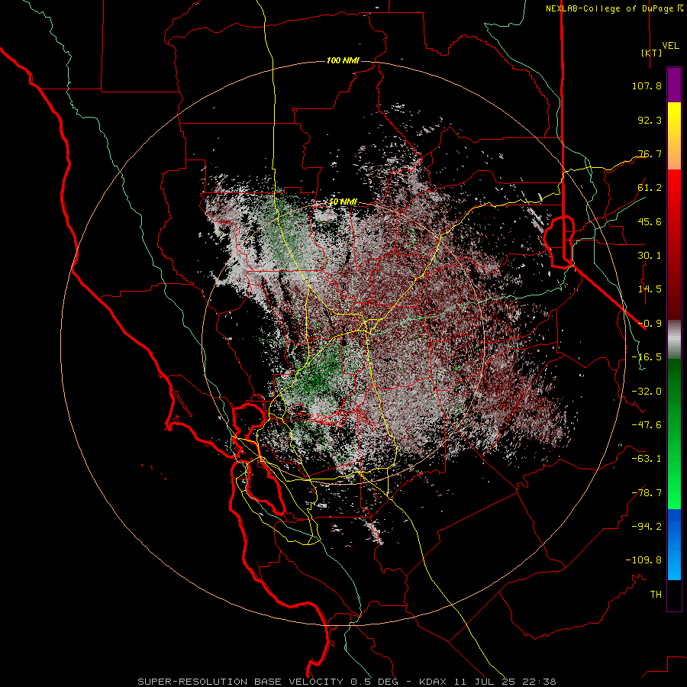Click the -47.6 legend value
Screen dimensions: 687x687
coord(647,425)
